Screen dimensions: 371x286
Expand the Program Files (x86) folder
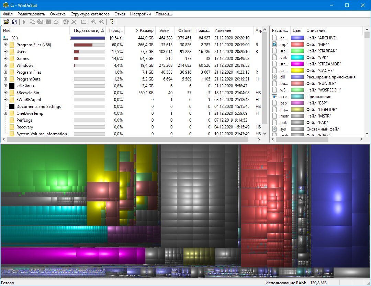[x=5, y=45]
